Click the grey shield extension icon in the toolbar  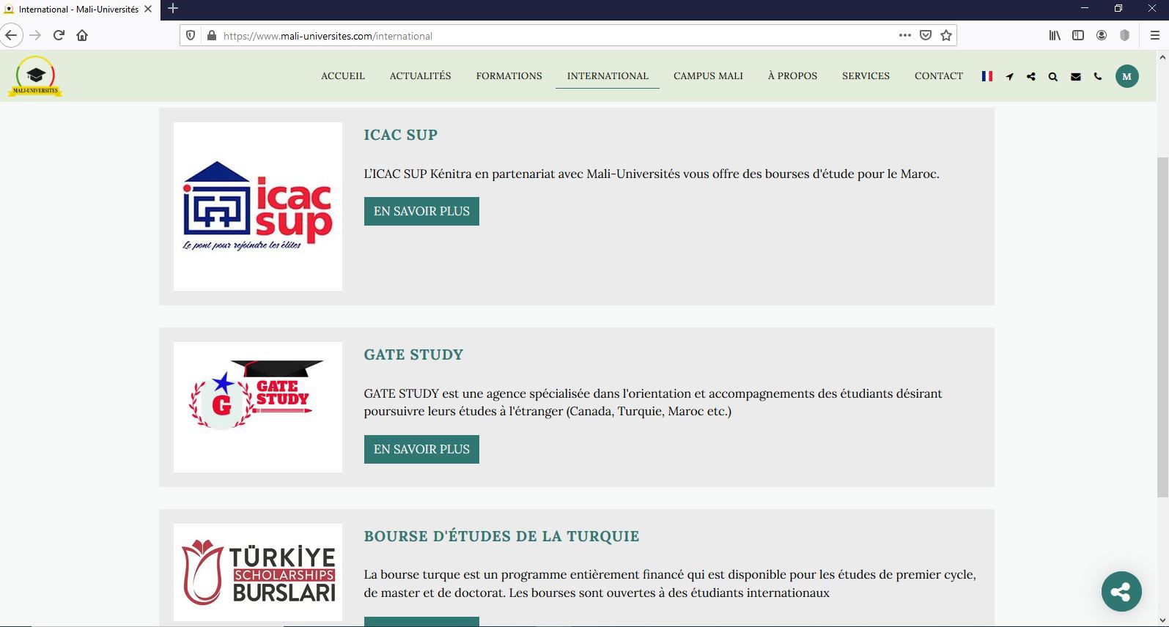(x=1125, y=35)
